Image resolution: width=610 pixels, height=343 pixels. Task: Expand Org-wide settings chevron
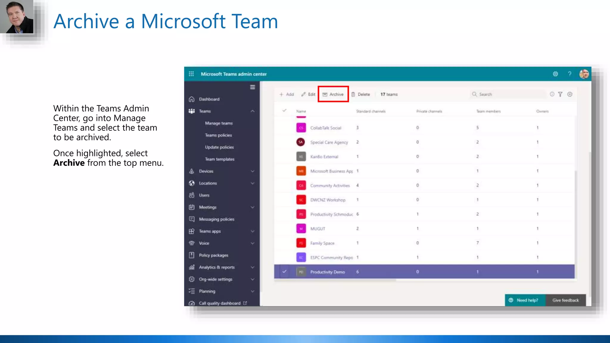coord(253,279)
